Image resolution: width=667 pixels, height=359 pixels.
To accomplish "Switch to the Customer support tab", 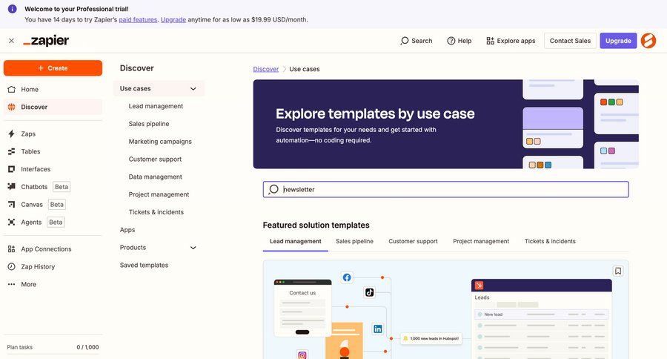I will tap(413, 242).
